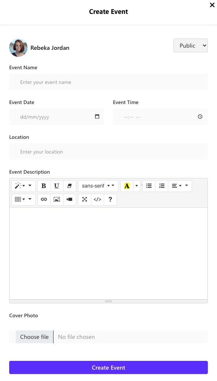Focus the Event Name input field
The image size is (217, 381).
(x=108, y=82)
